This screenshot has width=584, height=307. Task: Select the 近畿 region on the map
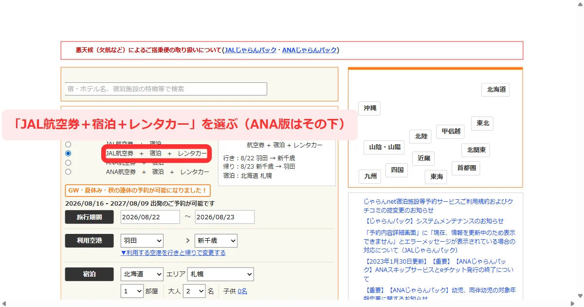(x=423, y=158)
